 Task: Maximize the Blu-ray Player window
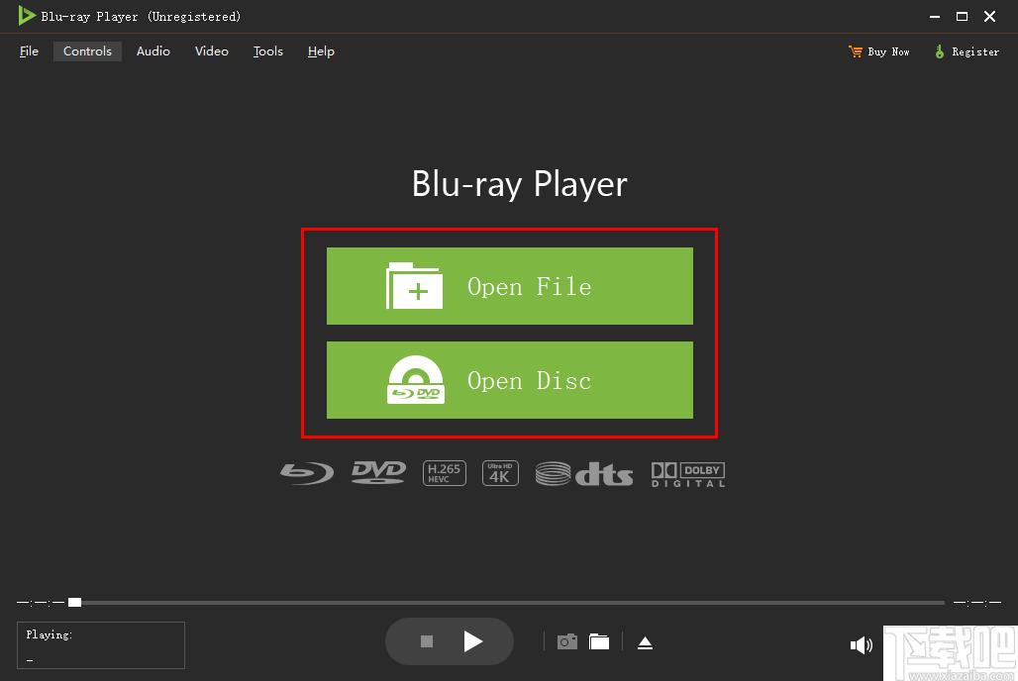[x=961, y=16]
